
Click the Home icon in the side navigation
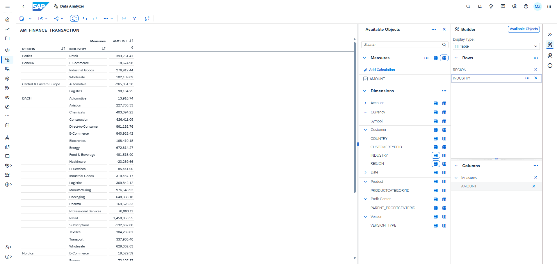[7, 19]
